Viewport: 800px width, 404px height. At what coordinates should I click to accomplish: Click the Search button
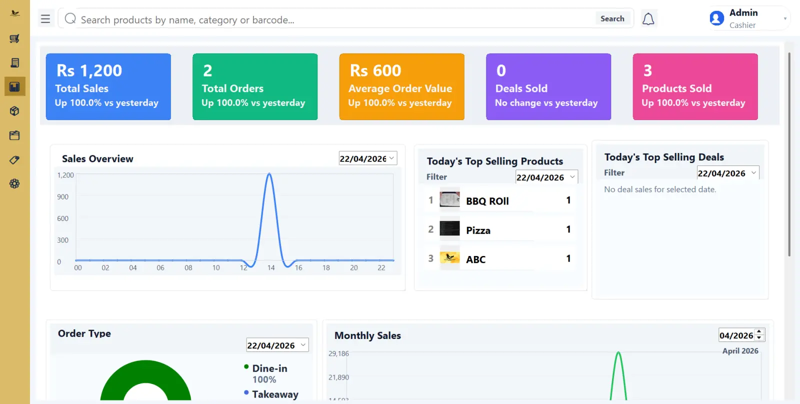[612, 18]
